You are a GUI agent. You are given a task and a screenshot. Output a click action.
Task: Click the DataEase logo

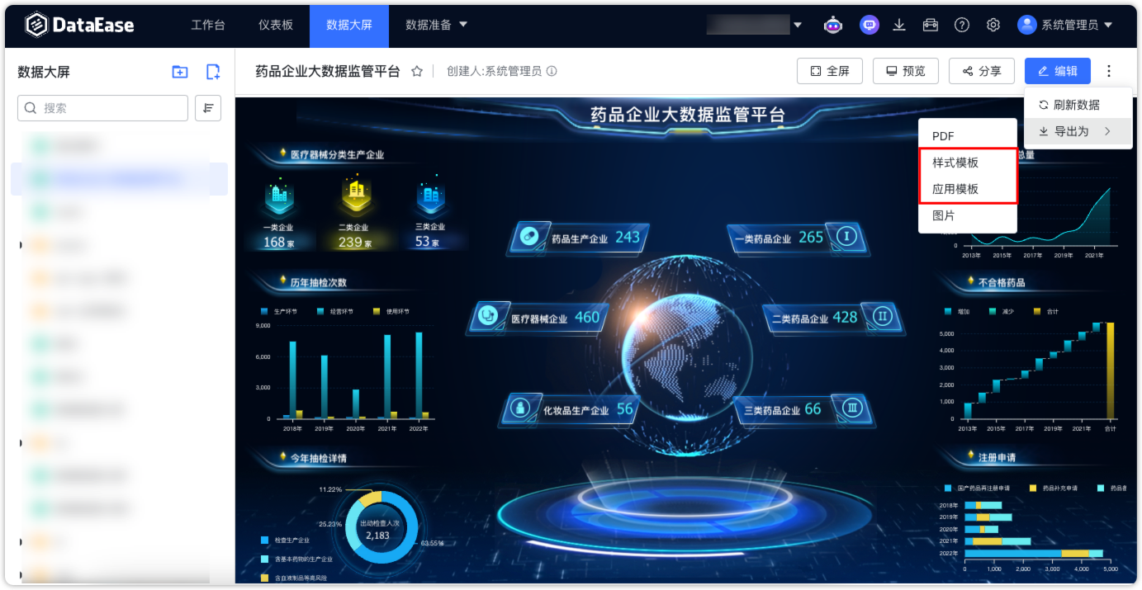(79, 26)
